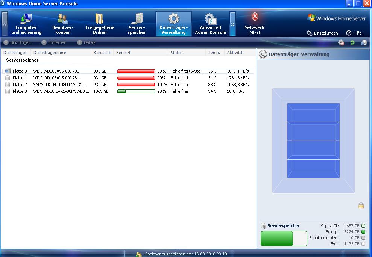Click the SAMSUNG HD103UJ disk name
Screen dimensions: 372x257
pyautogui.click(x=60, y=85)
